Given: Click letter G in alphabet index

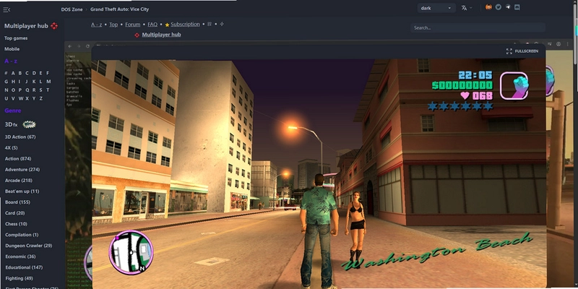Looking at the screenshot, I should (6, 82).
